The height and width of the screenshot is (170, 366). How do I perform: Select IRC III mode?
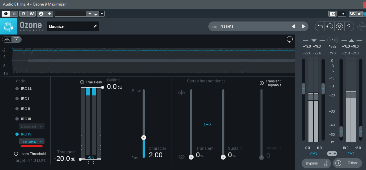coord(23,119)
